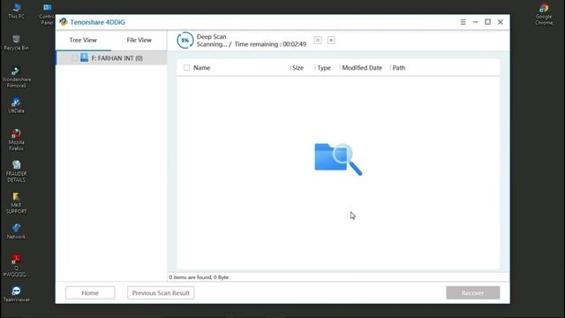This screenshot has height=318, width=565.
Task: Sort by the Modified Date column header
Action: click(362, 68)
